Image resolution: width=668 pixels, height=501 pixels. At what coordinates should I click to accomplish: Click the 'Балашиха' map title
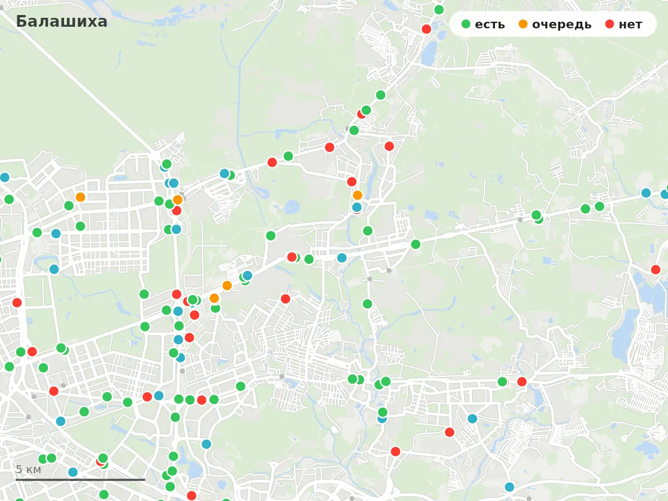click(x=61, y=22)
